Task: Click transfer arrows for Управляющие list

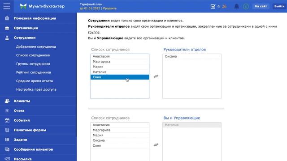Action: 156,145
